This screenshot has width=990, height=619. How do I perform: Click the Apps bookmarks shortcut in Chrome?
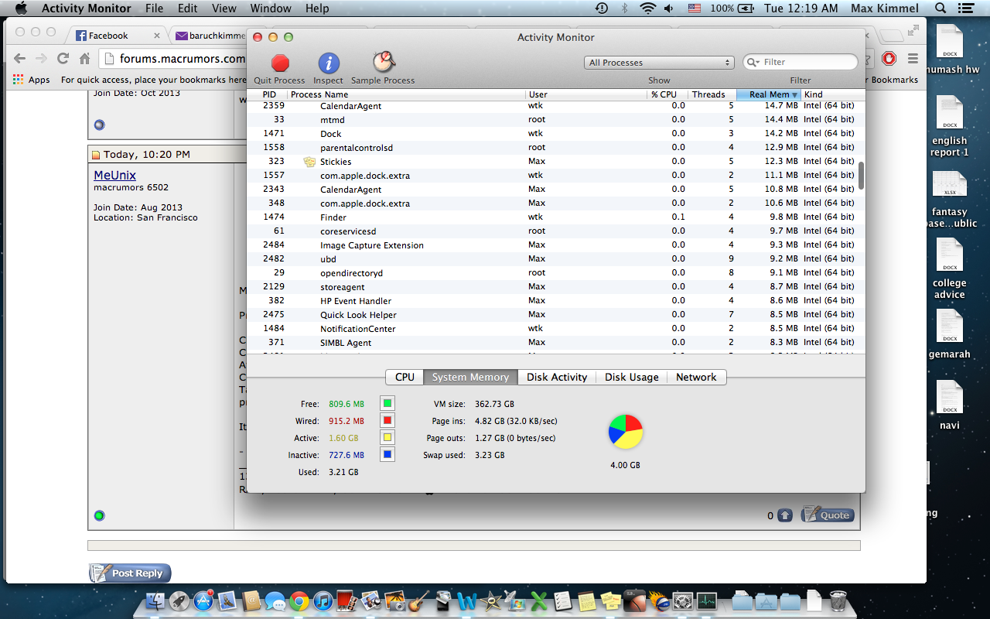tap(32, 80)
